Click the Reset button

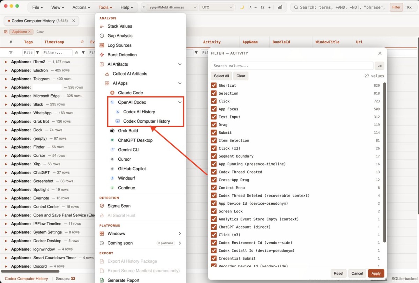(x=338, y=273)
